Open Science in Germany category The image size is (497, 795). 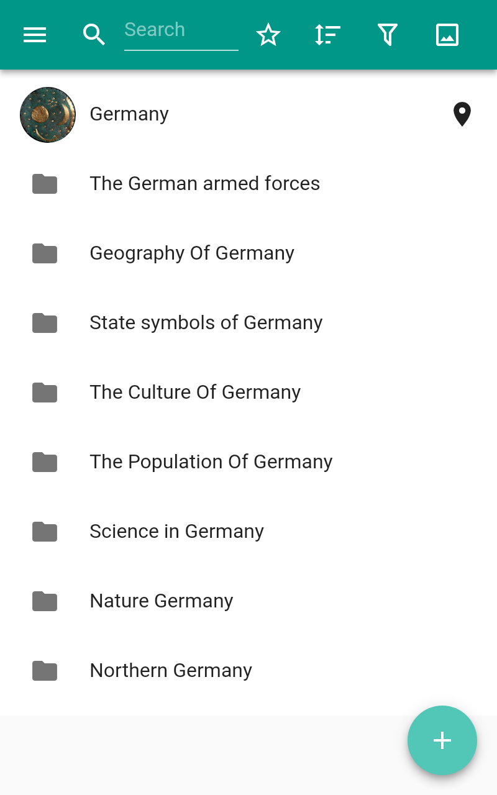pos(176,532)
